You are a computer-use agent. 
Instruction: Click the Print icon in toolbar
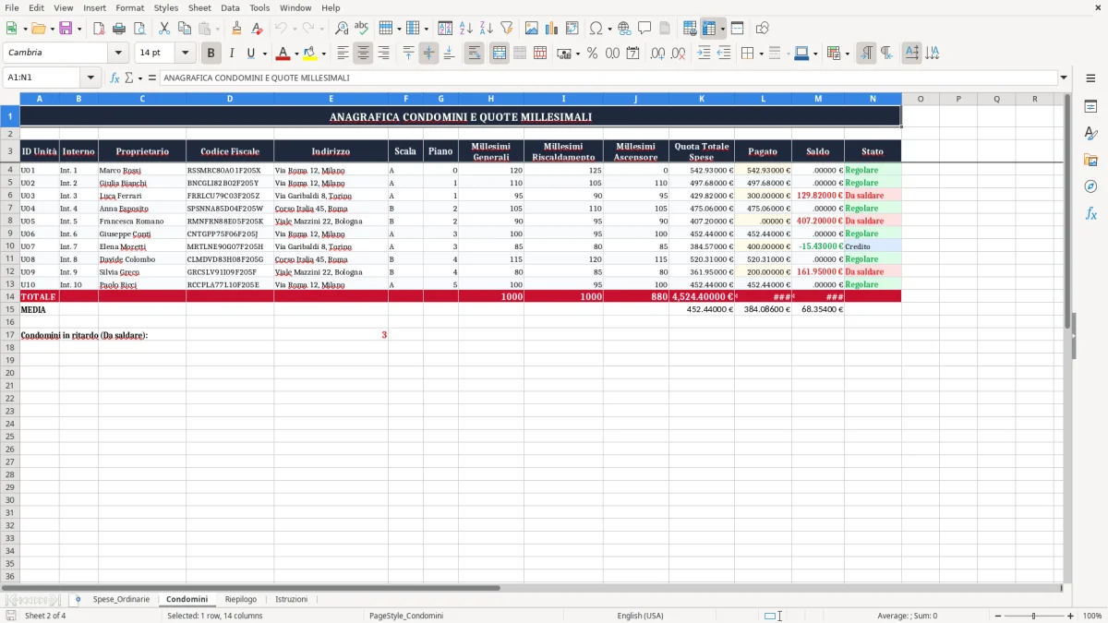pyautogui.click(x=119, y=29)
